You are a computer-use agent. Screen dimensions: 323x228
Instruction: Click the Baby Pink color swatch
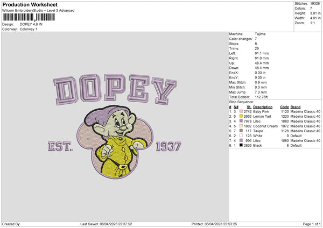point(241,111)
